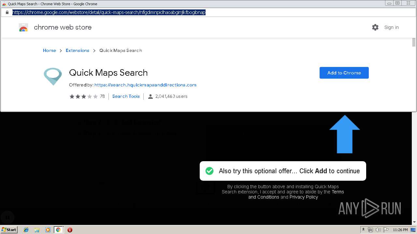Click the star rating of Quick Maps Search
The image size is (417, 234).
83,96
